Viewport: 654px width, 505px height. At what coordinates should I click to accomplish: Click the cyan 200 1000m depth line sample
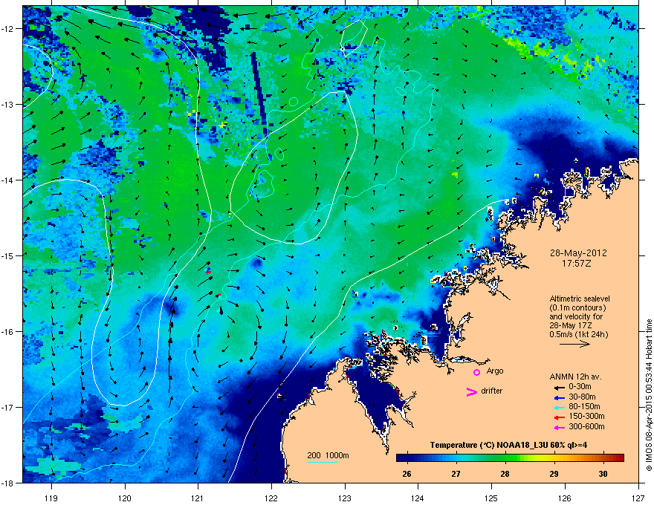(x=323, y=462)
